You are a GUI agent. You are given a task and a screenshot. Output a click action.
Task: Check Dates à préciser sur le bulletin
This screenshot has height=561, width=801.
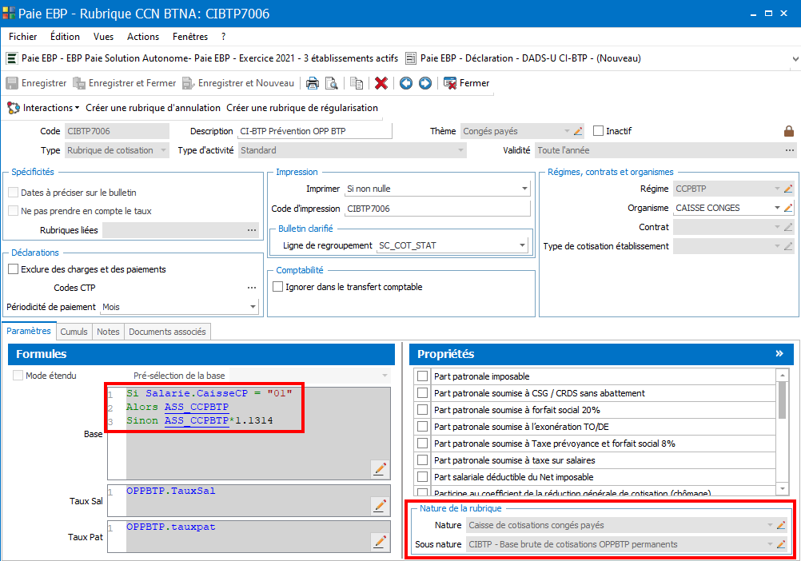14,193
